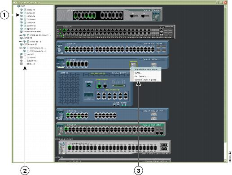The image size is (232, 175).
Task: Click Seleziona tutte le porte menu entry
Action: pos(145,80)
